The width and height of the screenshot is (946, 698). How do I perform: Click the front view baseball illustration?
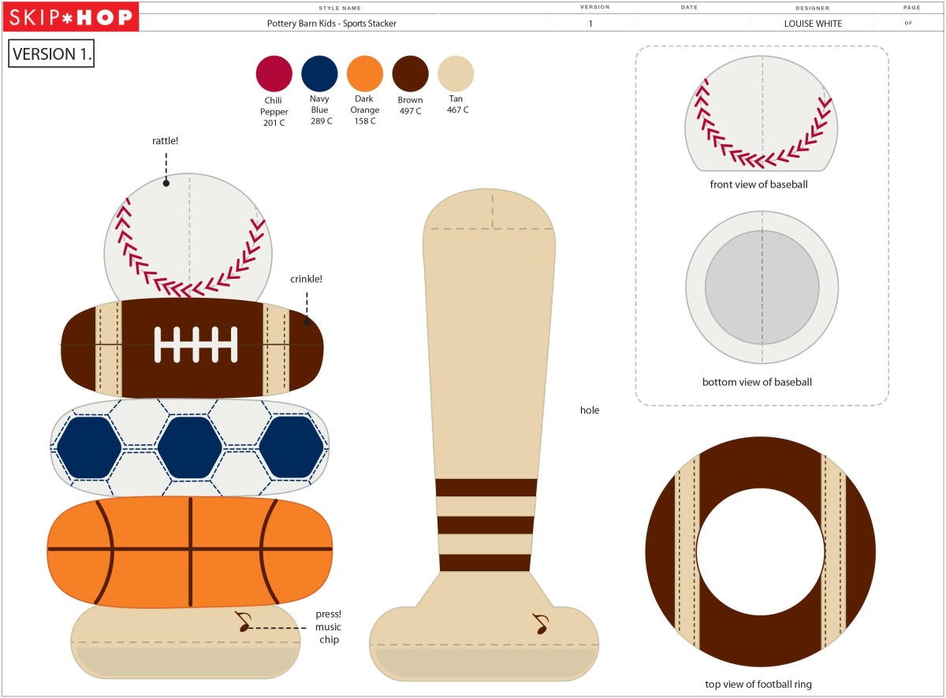pos(761,113)
